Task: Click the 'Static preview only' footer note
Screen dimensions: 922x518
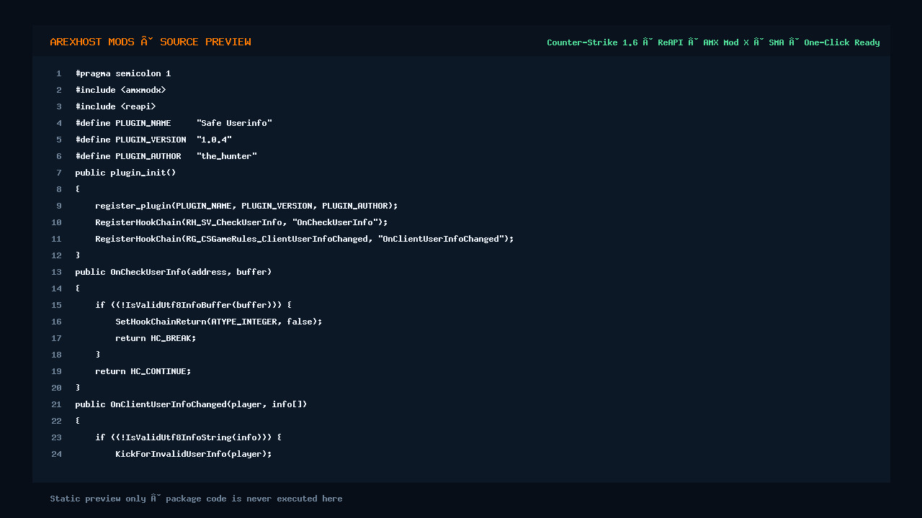Action: [x=196, y=499]
